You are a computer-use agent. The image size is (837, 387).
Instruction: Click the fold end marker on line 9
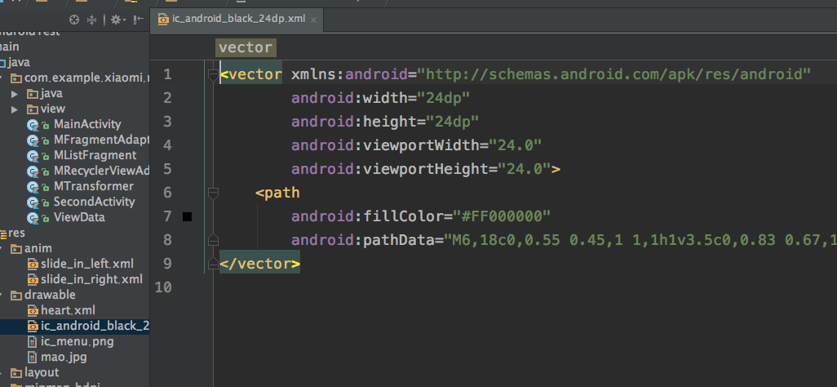coord(213,263)
